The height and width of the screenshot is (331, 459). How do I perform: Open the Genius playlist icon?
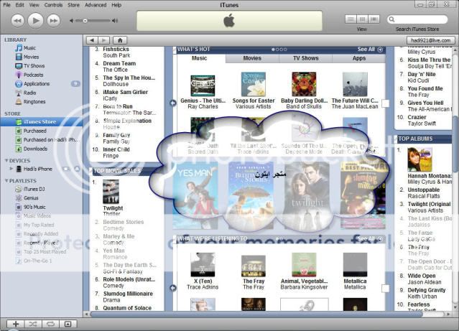click(x=19, y=198)
